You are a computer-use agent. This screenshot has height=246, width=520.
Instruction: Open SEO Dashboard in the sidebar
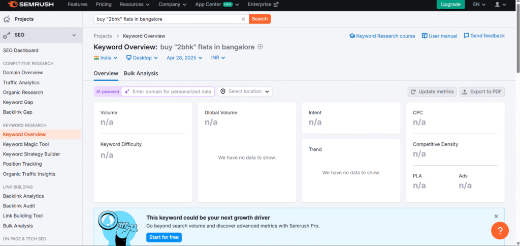[x=20, y=50]
